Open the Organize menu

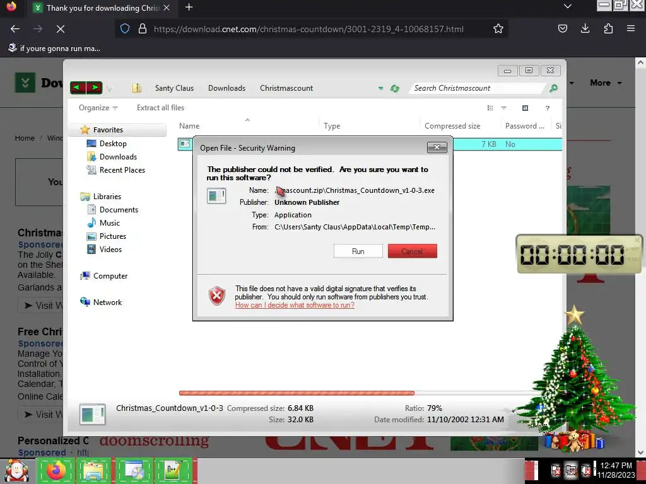98,108
